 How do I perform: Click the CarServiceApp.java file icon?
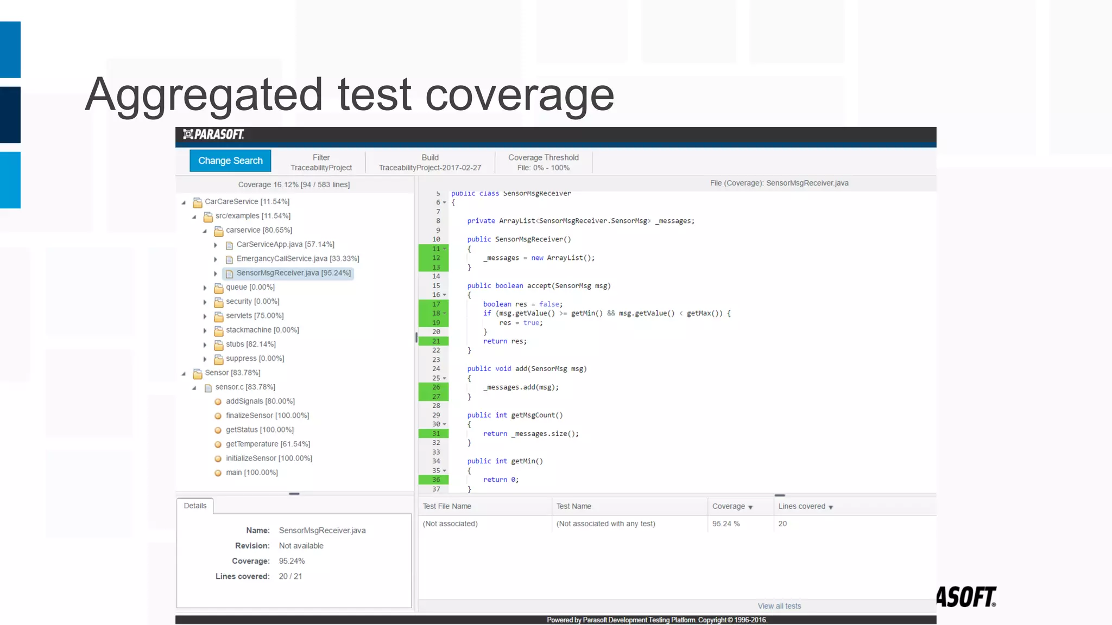tap(229, 245)
